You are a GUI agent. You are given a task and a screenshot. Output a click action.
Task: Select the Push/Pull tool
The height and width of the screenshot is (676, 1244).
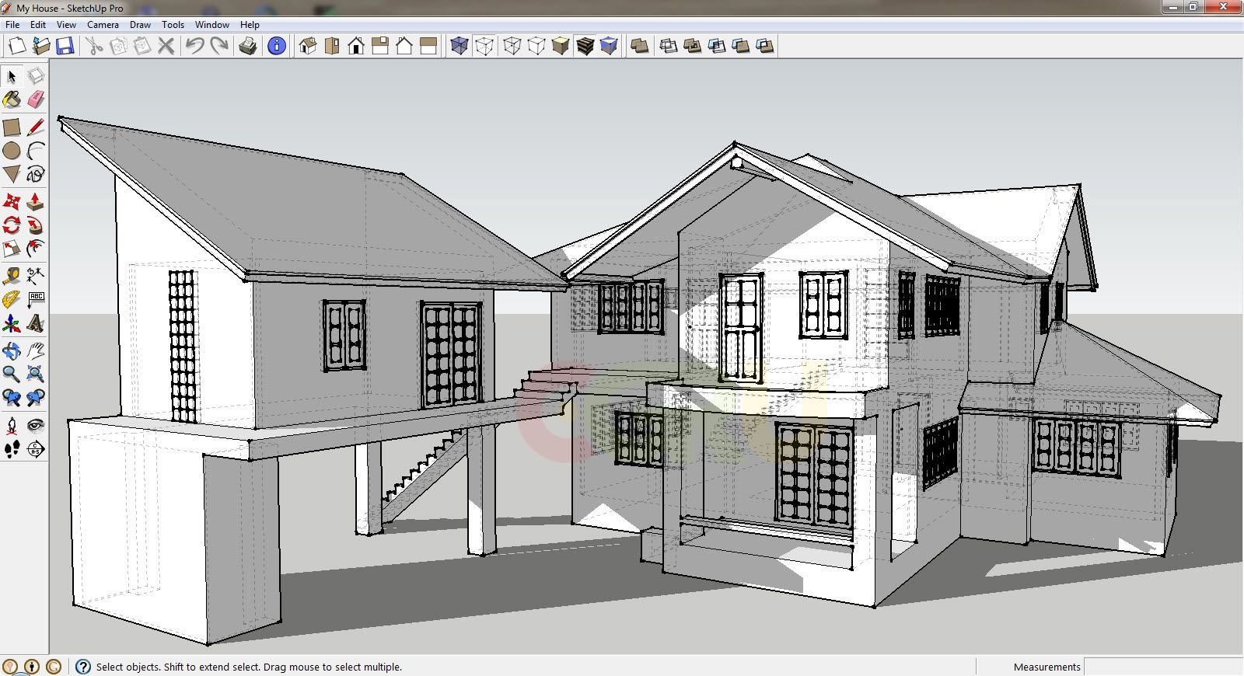[35, 202]
